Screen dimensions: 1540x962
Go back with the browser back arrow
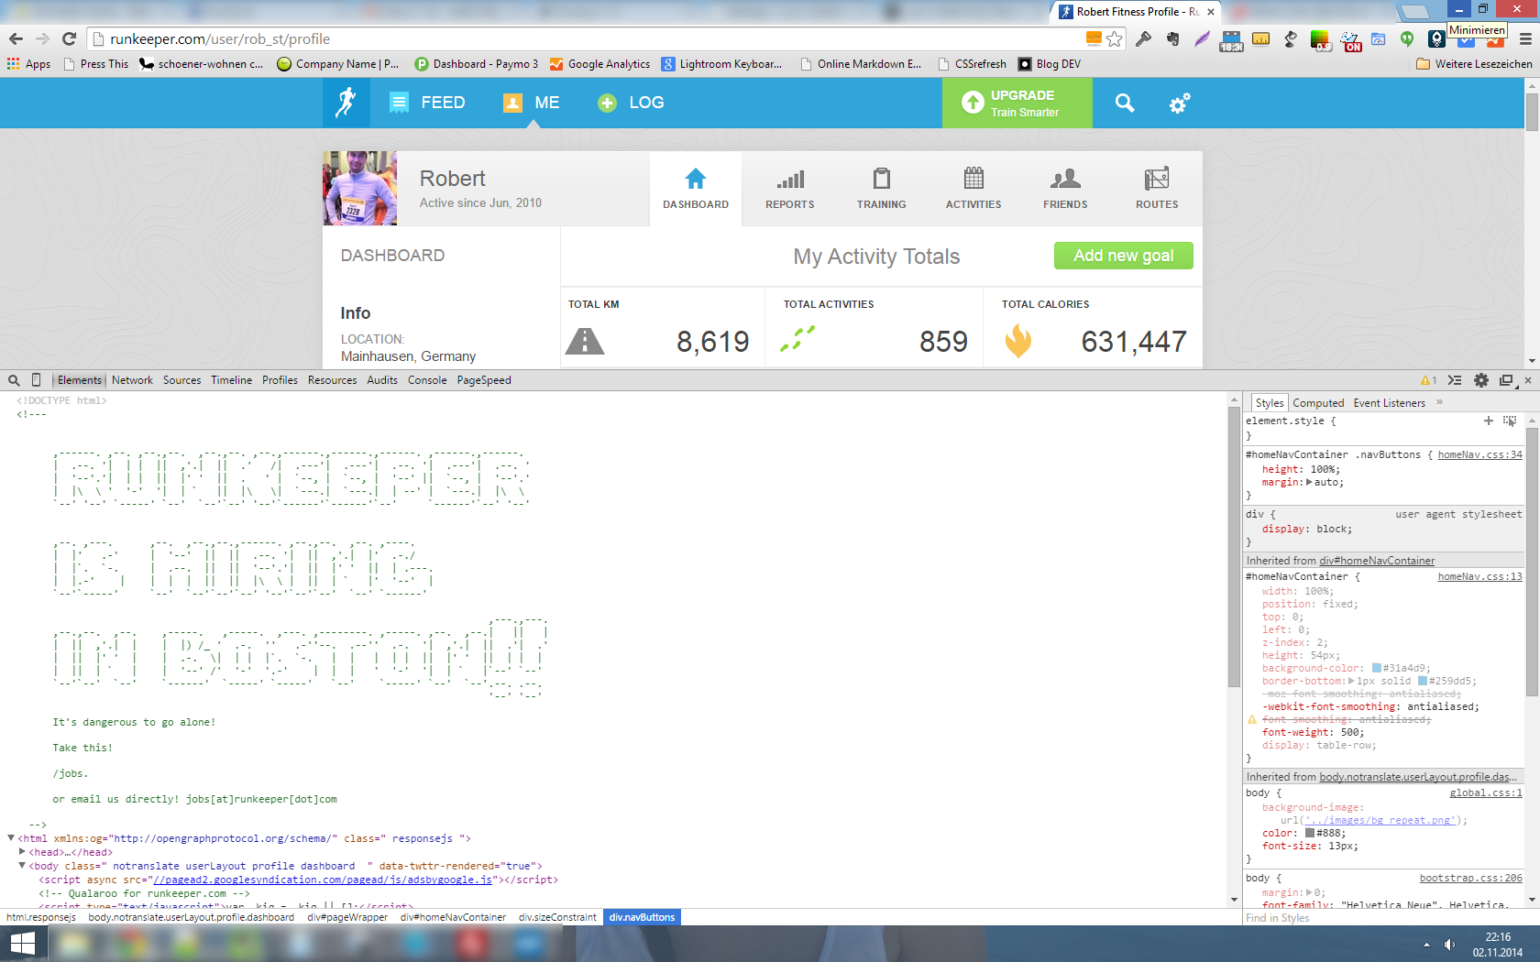pos(16,38)
